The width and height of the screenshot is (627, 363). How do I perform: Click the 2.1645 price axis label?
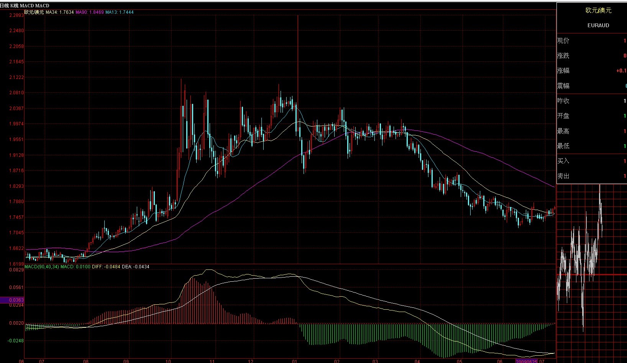coord(16,62)
